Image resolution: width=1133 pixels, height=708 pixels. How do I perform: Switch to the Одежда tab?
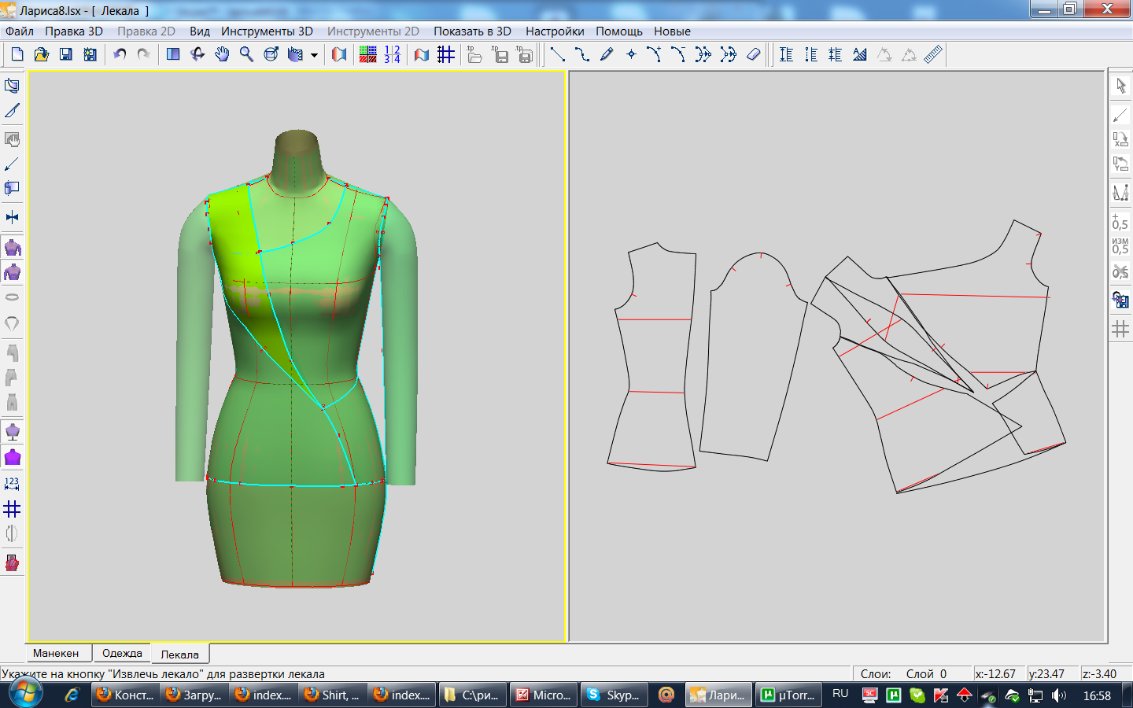click(x=122, y=653)
